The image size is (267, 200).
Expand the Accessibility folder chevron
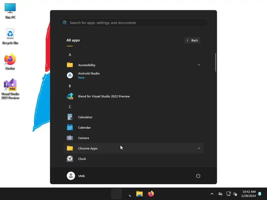199,65
